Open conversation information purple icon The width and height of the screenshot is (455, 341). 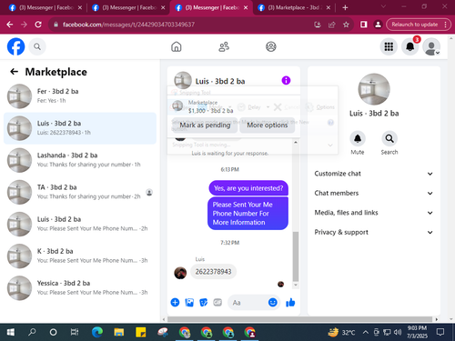[286, 80]
